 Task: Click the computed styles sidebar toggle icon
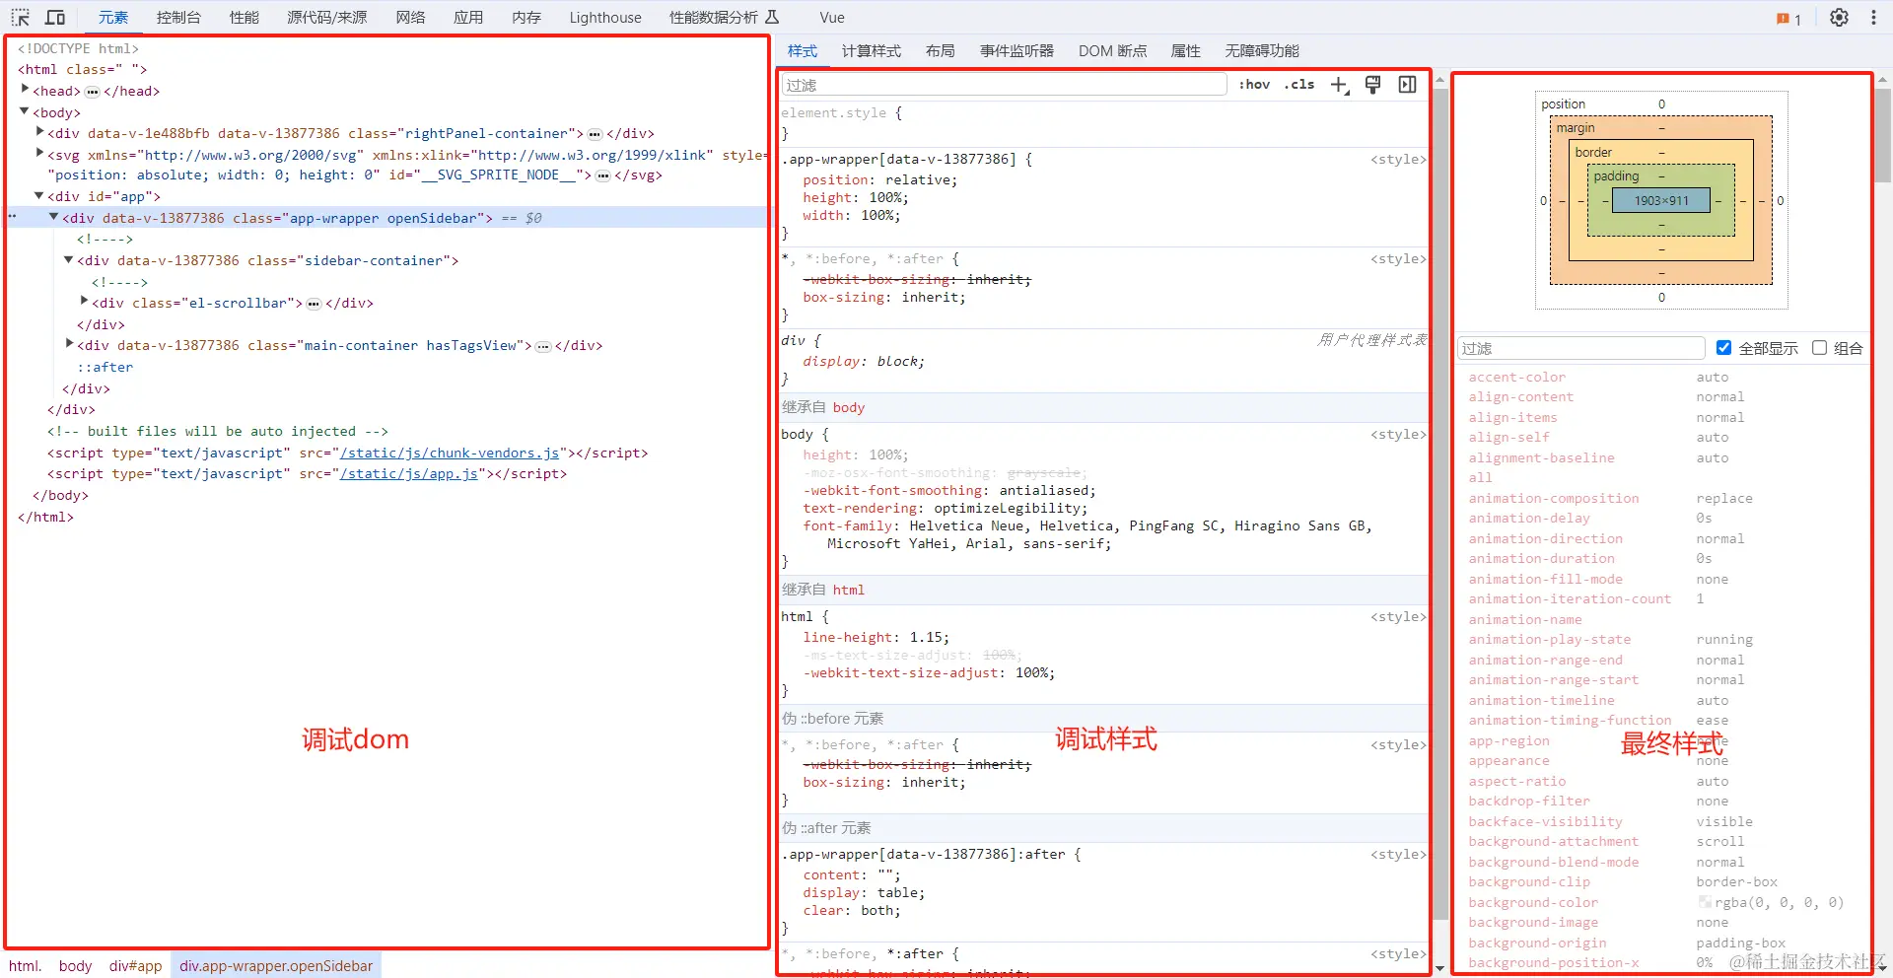1407,85
